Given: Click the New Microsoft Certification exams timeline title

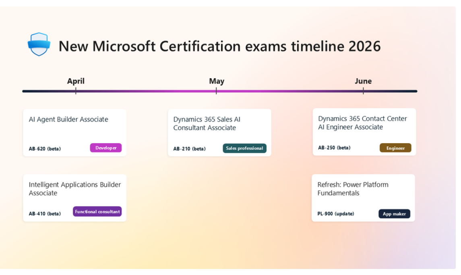Looking at the screenshot, I should click(219, 46).
